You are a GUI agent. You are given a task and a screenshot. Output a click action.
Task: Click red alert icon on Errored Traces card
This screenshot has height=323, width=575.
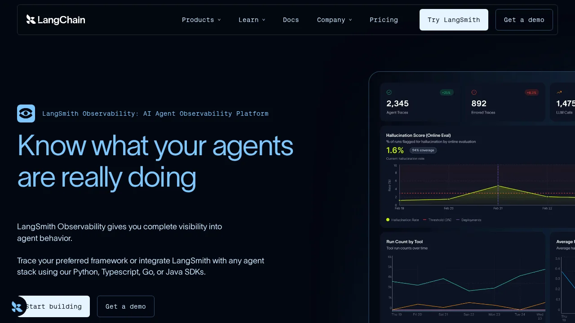[474, 92]
